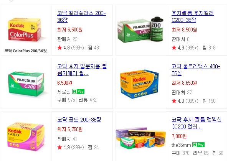Open the 코닥 골드 200-36장 link

[79, 120]
